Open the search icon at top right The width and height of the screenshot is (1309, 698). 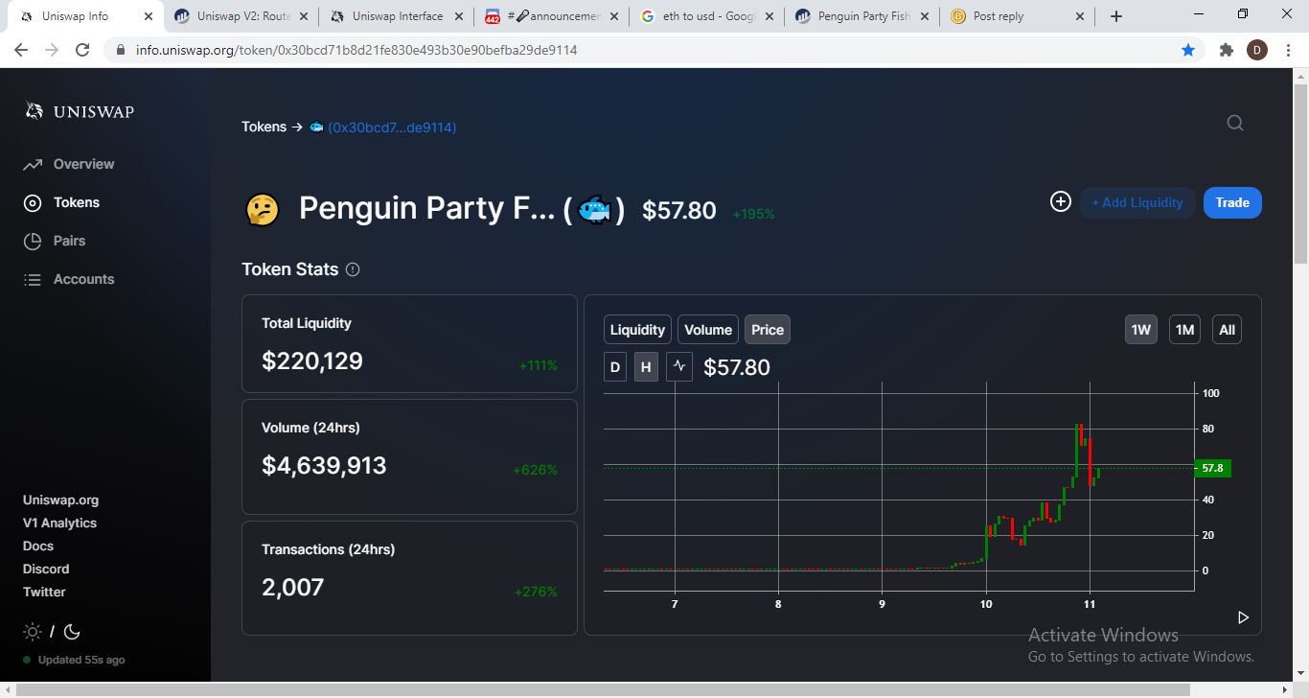click(1235, 123)
